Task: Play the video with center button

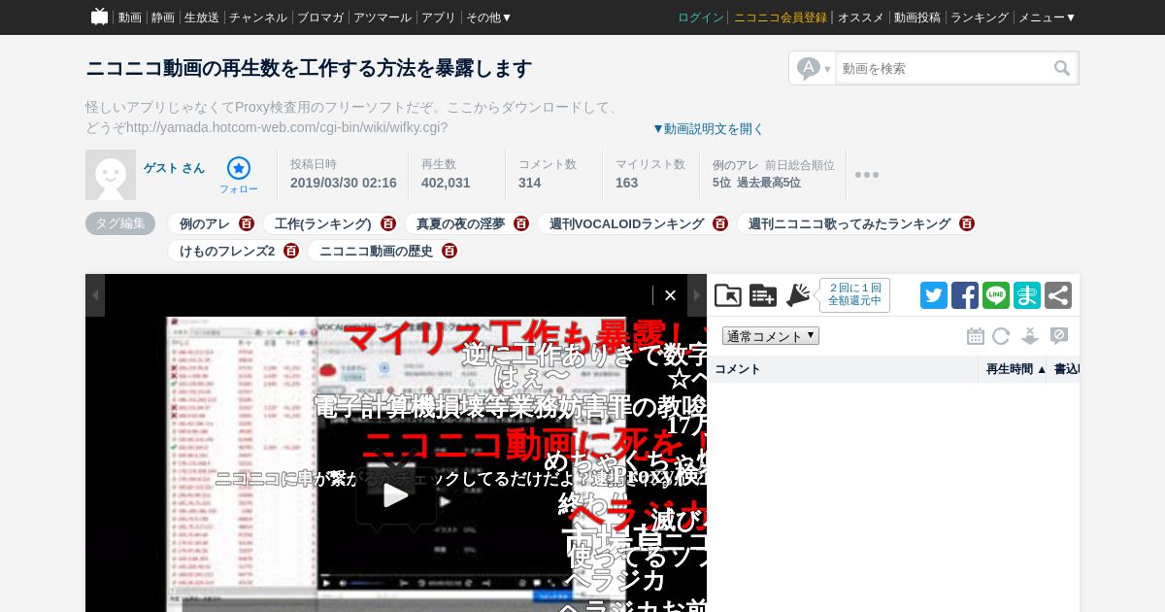Action: coord(396,495)
